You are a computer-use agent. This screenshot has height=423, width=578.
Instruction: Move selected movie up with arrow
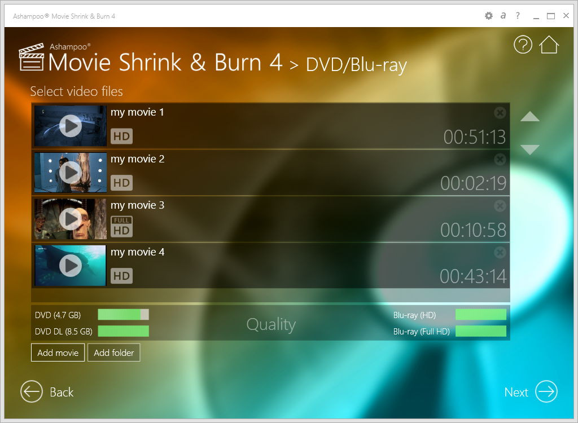pos(529,116)
